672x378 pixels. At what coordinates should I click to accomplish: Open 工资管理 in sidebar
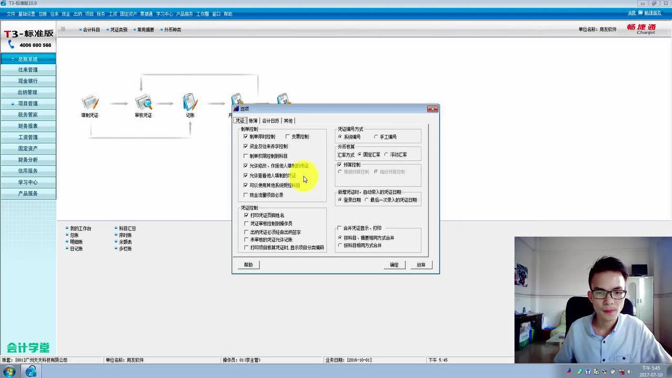click(x=28, y=137)
